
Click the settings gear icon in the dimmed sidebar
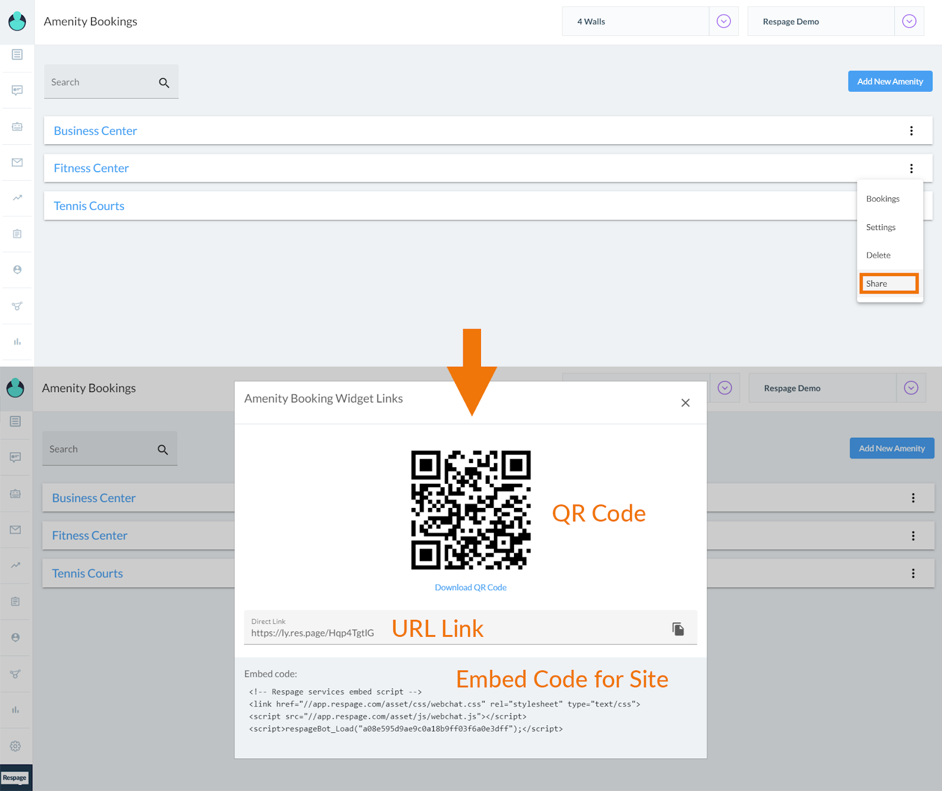coord(15,746)
